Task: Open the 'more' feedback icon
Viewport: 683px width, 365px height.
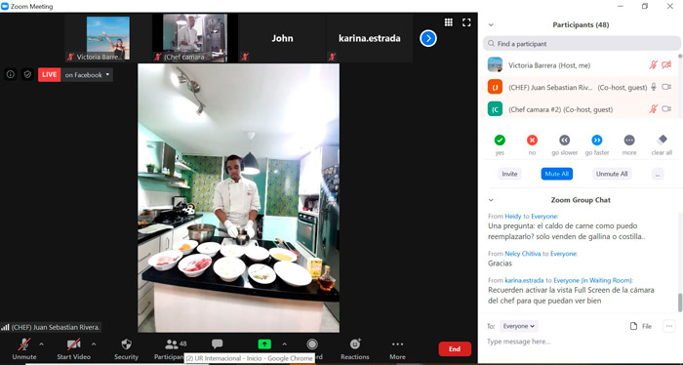Action: click(x=629, y=141)
